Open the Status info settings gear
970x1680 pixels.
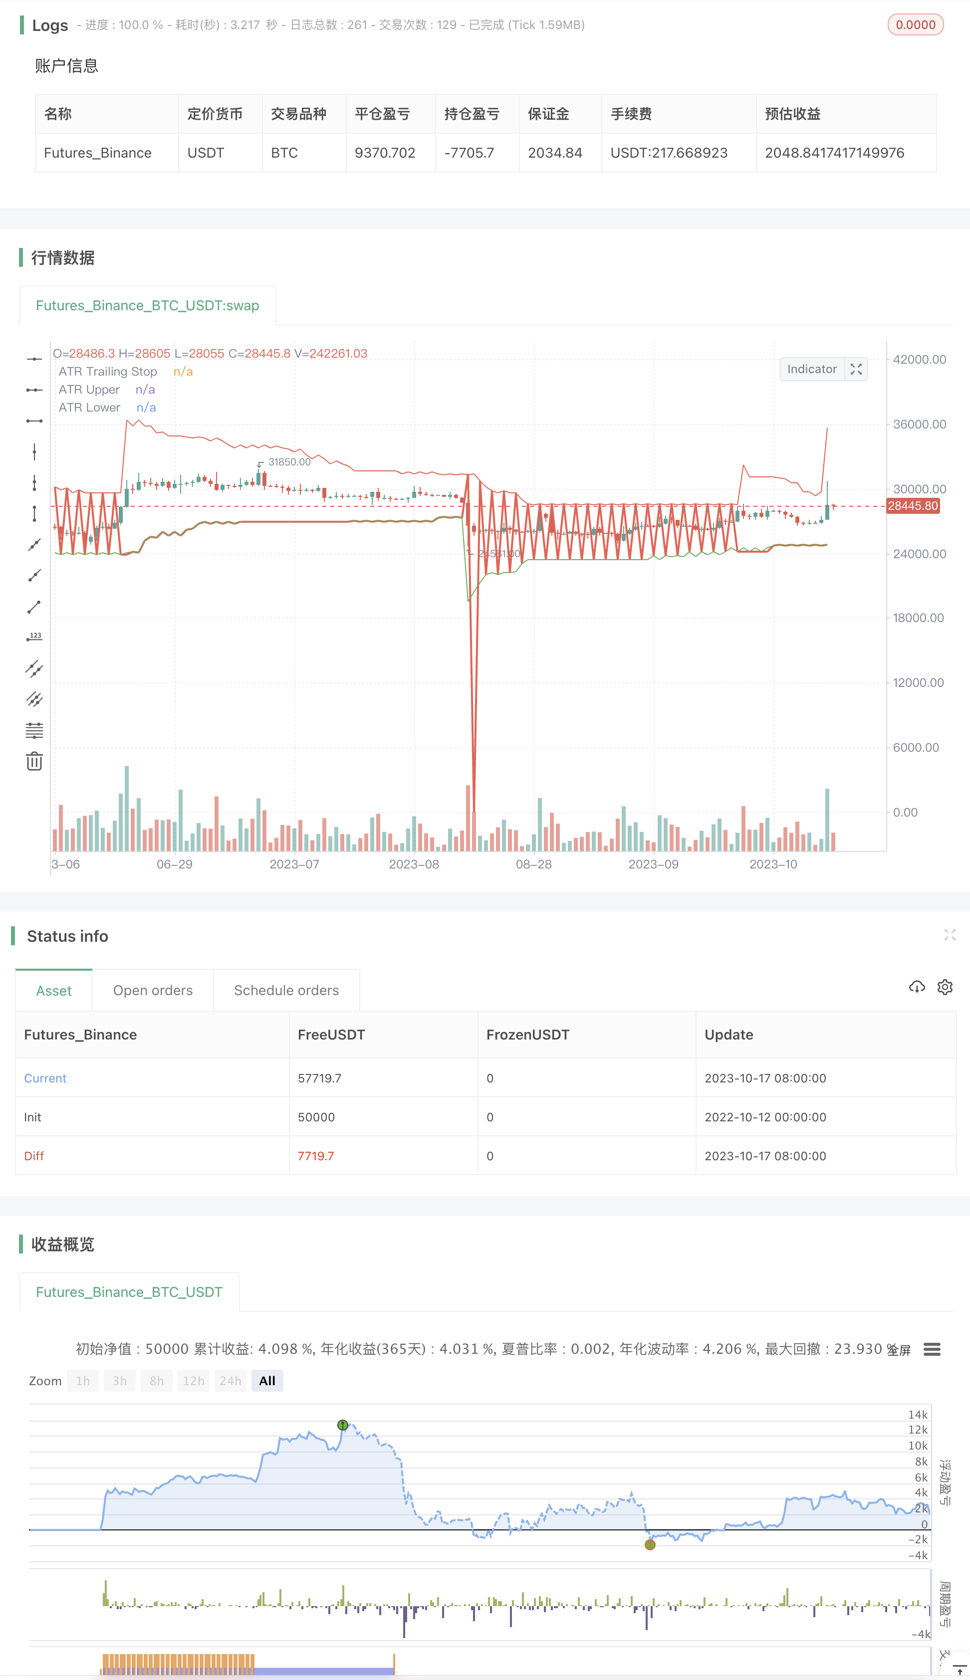click(x=945, y=987)
